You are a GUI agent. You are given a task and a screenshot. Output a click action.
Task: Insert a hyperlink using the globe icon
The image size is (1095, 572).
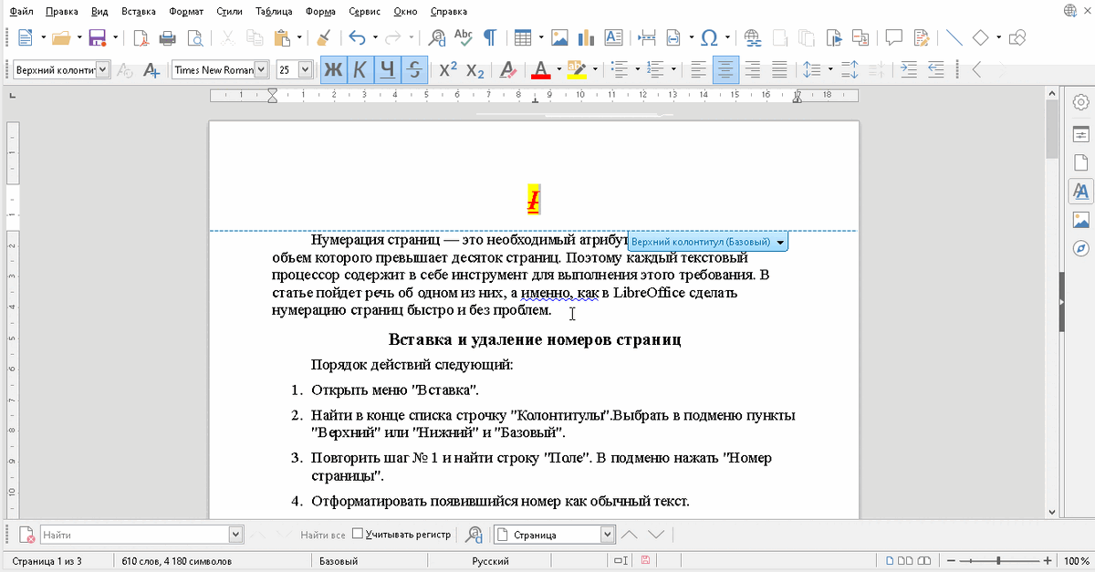[x=753, y=38]
